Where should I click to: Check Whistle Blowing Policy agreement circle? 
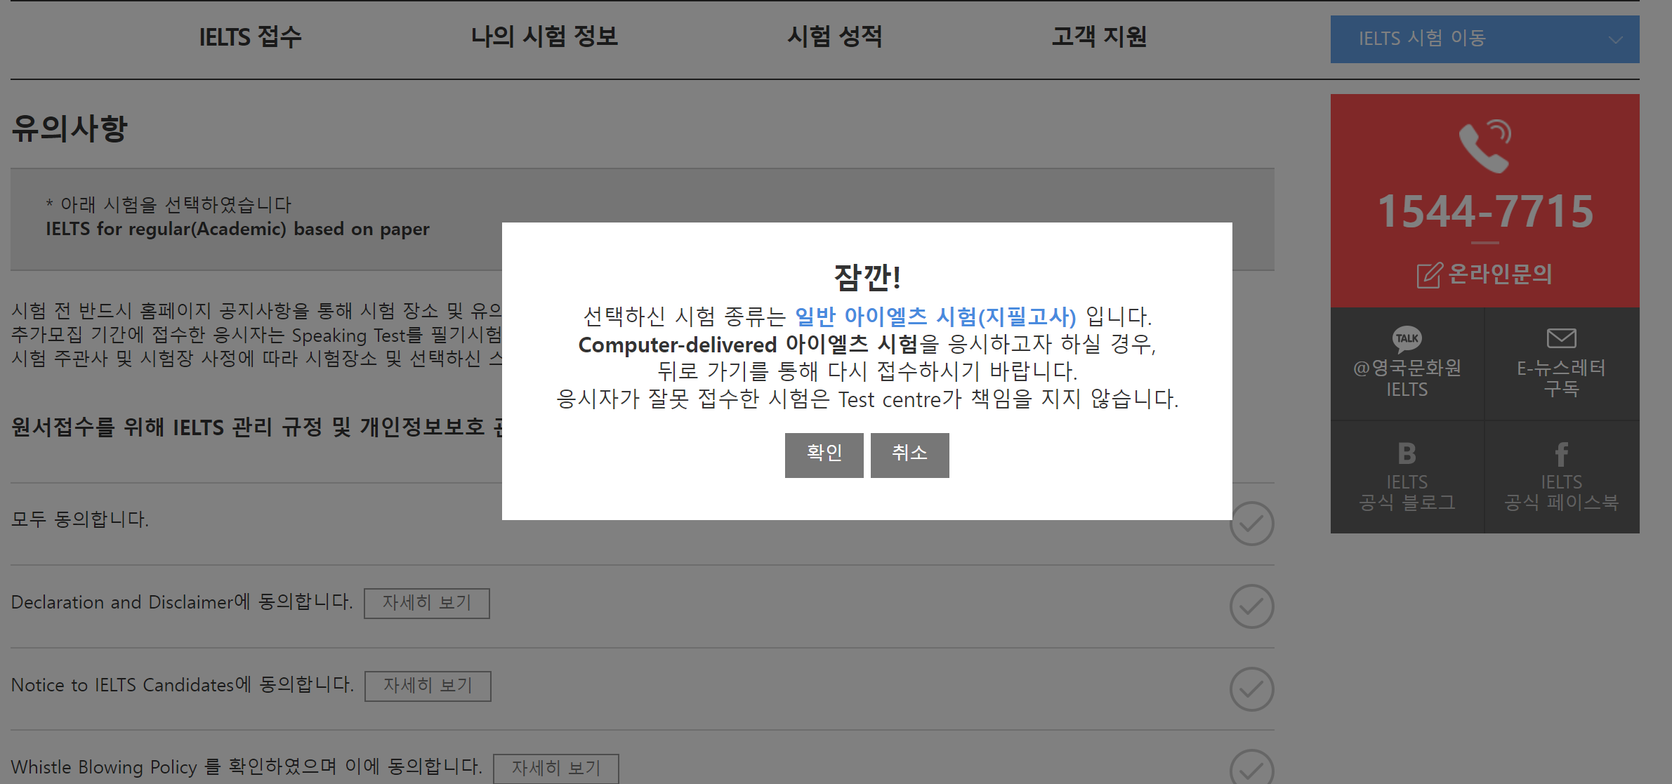tap(1251, 769)
